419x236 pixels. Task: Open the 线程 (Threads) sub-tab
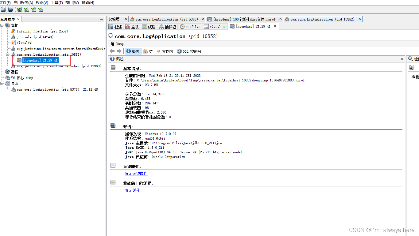(x=149, y=27)
